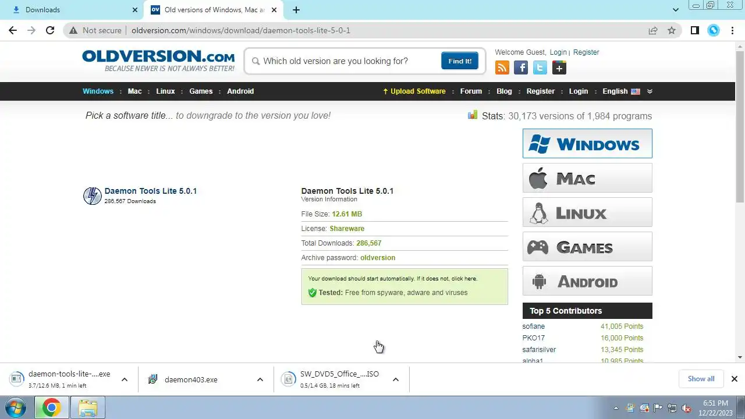Click the plus share icon
This screenshot has width=745, height=419.
point(559,68)
